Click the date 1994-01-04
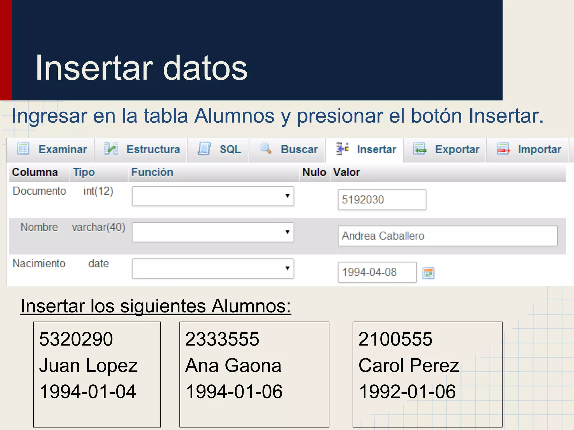 click(x=87, y=391)
